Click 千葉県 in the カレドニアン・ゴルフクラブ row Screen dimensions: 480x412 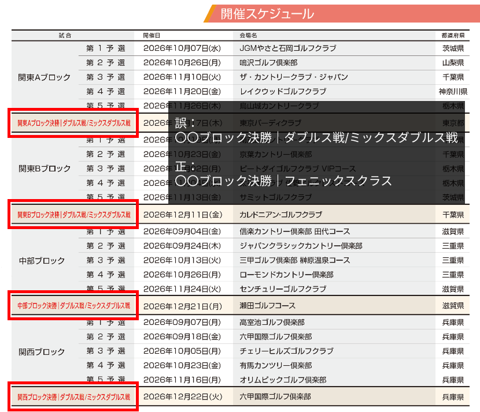[x=453, y=215]
